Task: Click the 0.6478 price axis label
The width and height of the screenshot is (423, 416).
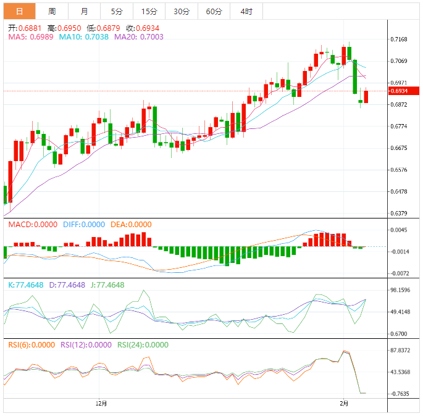Action: (x=399, y=192)
